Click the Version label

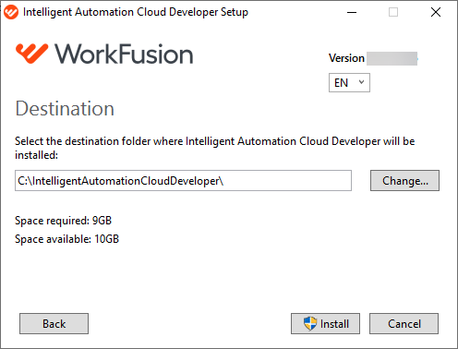346,58
